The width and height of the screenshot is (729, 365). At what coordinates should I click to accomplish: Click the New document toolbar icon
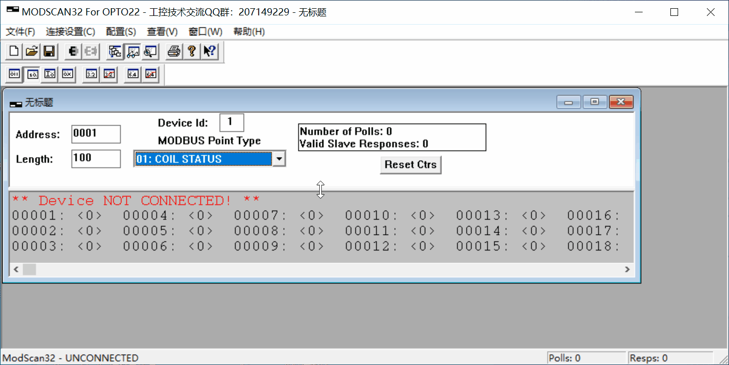[x=14, y=51]
